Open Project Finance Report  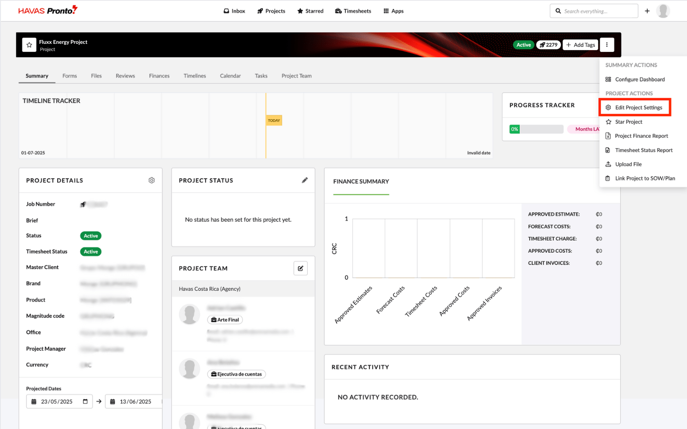[637, 136]
